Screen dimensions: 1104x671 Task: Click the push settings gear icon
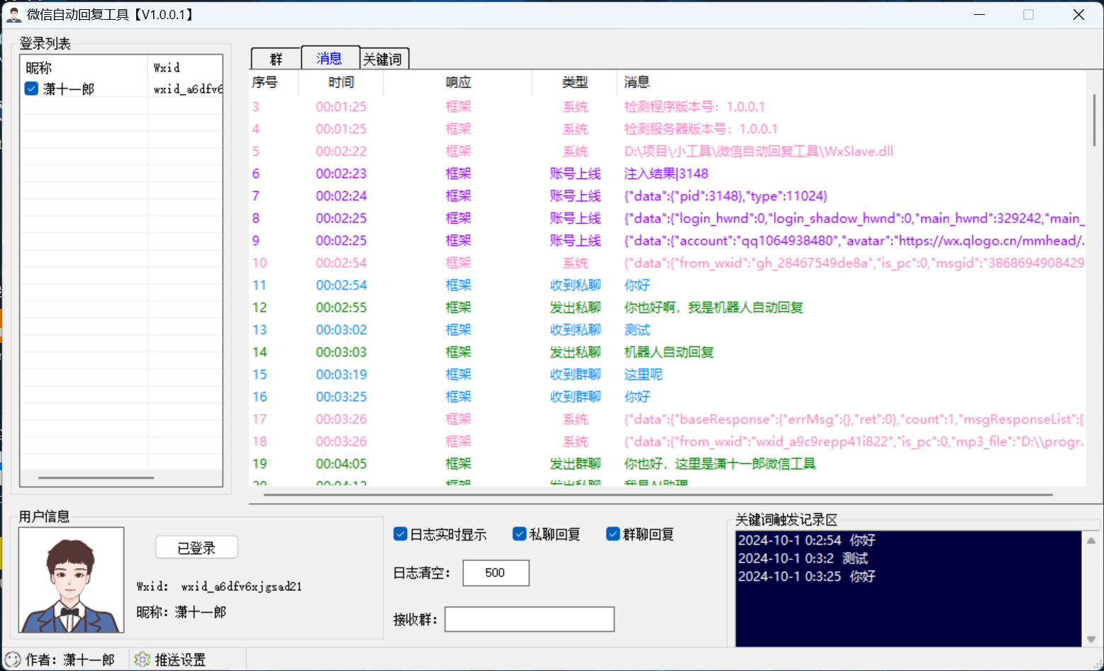click(x=142, y=660)
